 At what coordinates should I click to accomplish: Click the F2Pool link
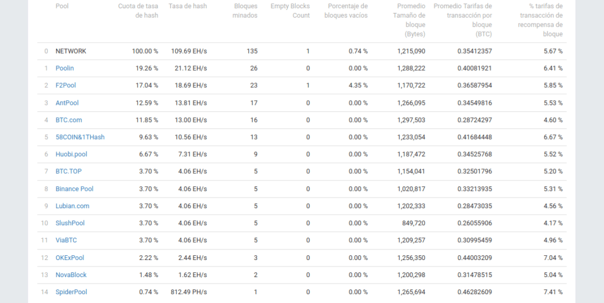click(x=65, y=85)
